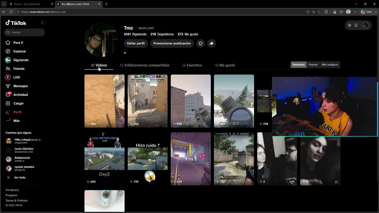The width and height of the screenshot is (379, 213).
Task: Add this page to browser favorites star
Action: point(319,12)
